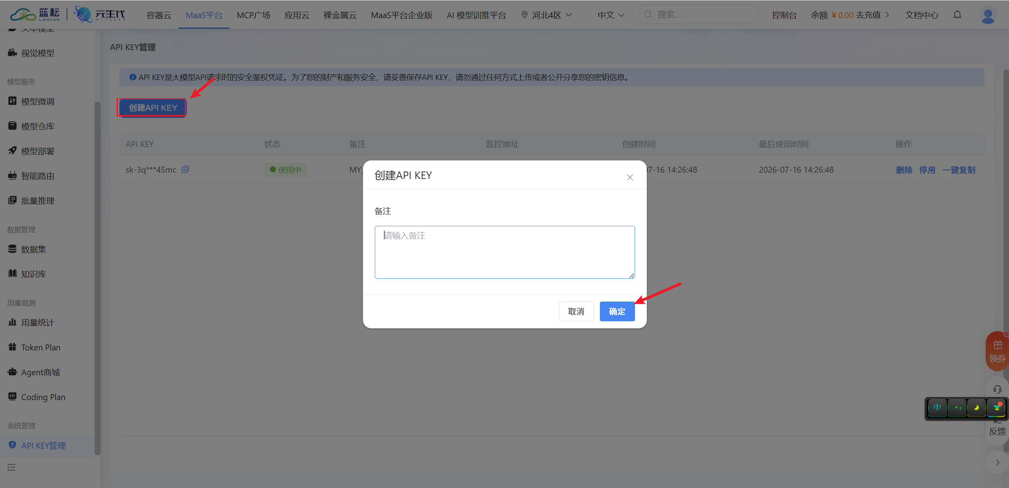This screenshot has height=488, width=1009.
Task: Expand the 中文 language dropdown
Action: (611, 15)
